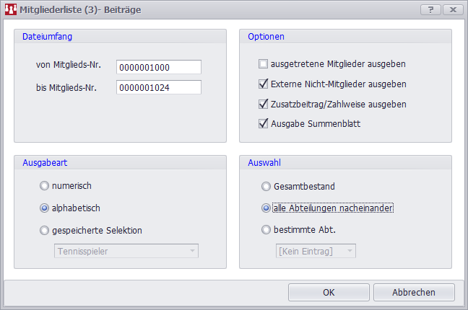Select 'numerisch' output type

pos(45,186)
